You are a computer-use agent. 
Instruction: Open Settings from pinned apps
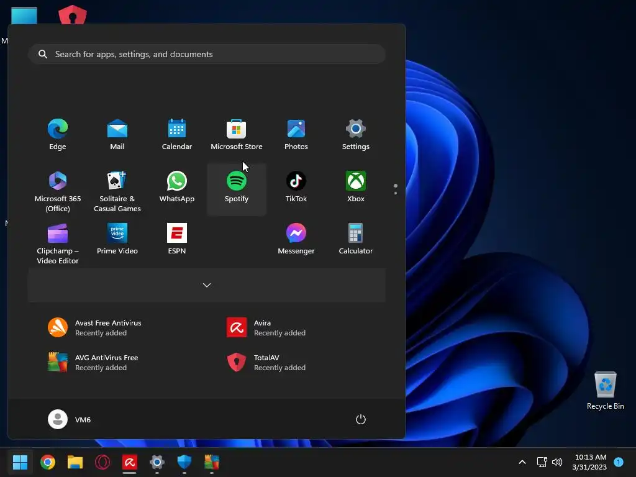coord(356,135)
